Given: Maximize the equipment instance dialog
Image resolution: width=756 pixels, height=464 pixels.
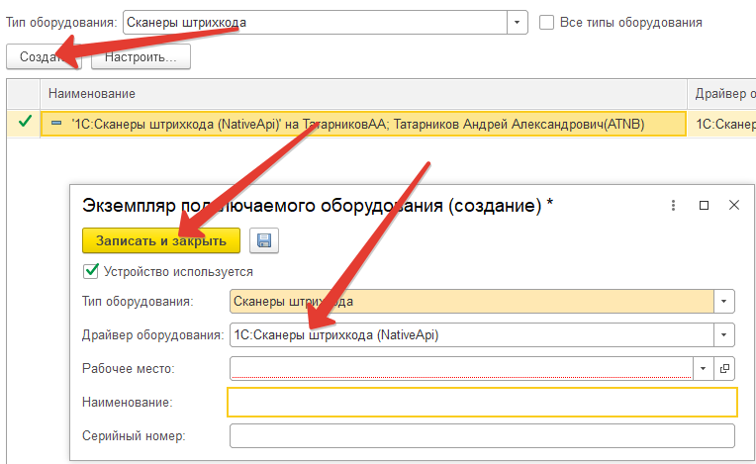Looking at the screenshot, I should click(704, 205).
